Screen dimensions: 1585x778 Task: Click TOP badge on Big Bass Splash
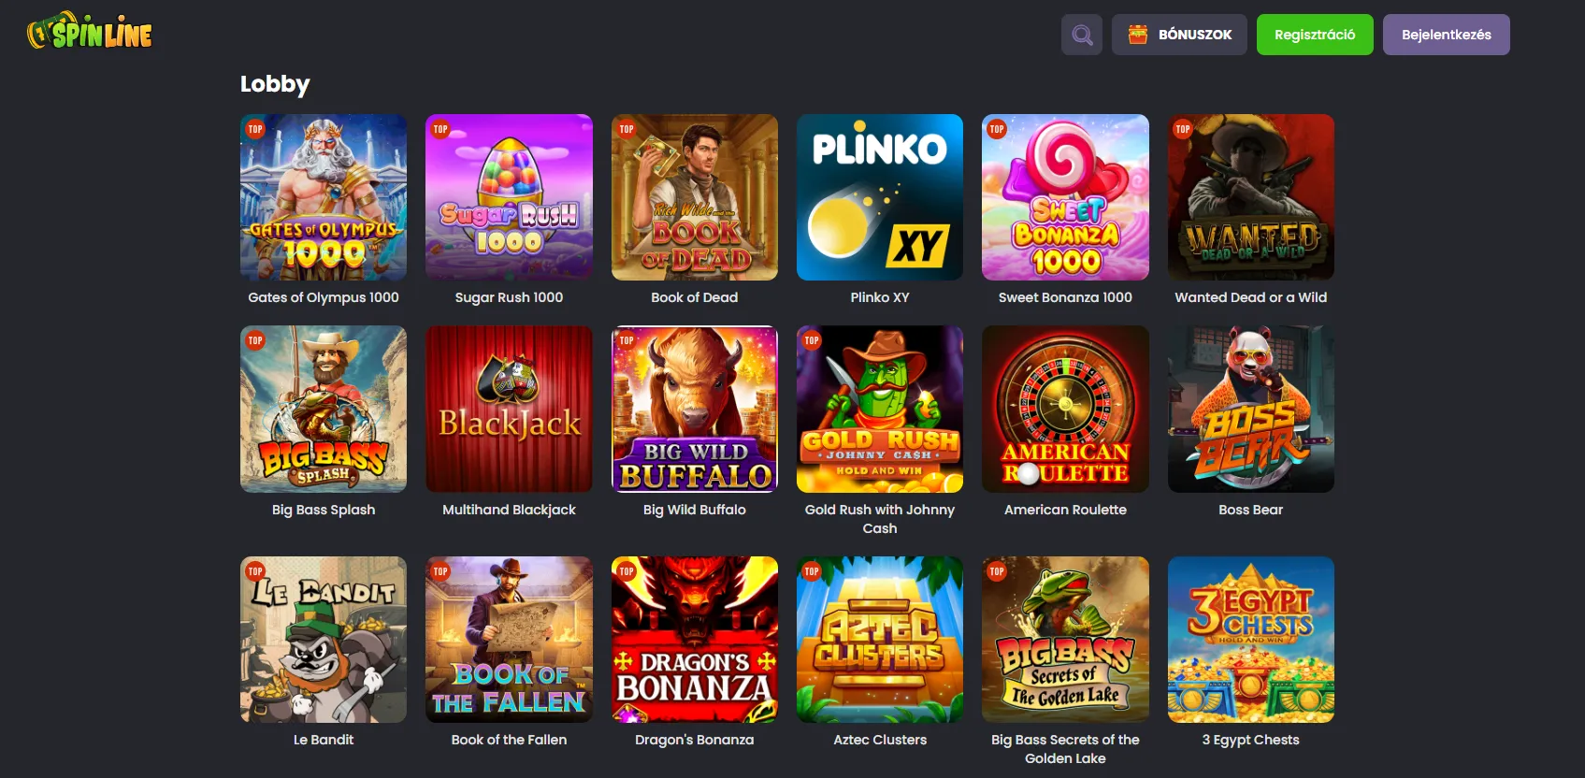click(x=255, y=340)
